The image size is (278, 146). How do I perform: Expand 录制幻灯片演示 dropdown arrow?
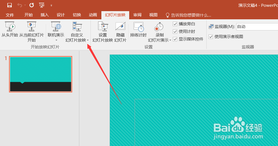(170, 40)
